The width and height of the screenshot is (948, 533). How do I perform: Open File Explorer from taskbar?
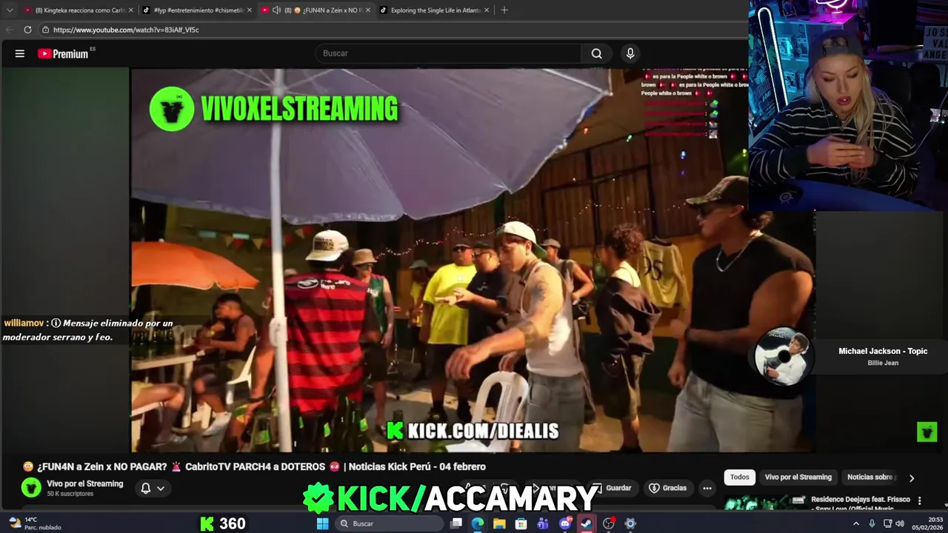(499, 523)
